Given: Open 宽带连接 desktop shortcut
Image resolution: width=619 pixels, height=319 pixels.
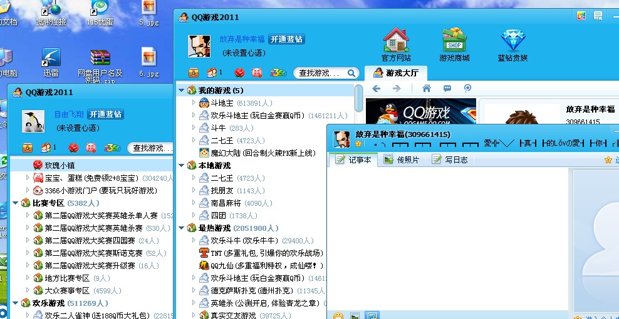Looking at the screenshot, I should pos(51,13).
